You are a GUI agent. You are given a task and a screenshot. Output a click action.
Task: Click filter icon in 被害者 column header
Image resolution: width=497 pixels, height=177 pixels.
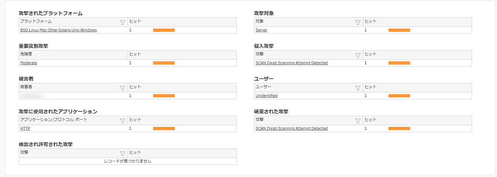click(123, 88)
